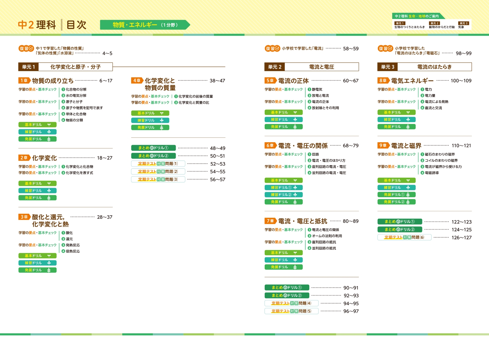The width and height of the screenshot is (489, 345).
Task: Click the 復習 badge beside 小学校で学習した「電流」
Action: 272,48
